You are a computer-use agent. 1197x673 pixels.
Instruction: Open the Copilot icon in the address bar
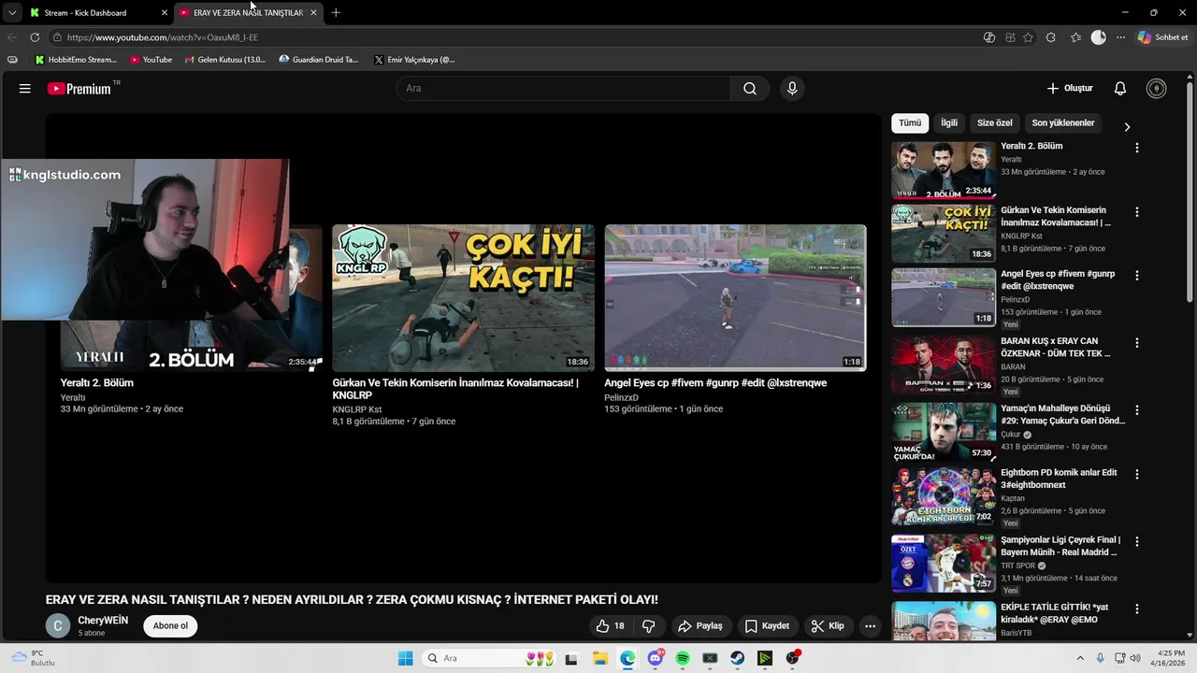989,37
